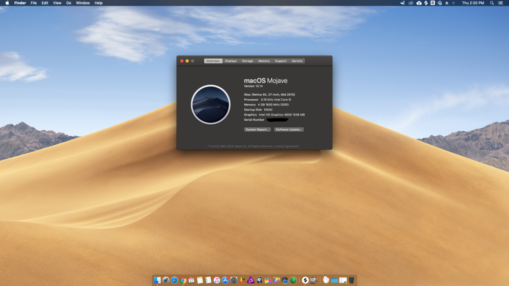Open the App Store with badge
The height and width of the screenshot is (286, 509).
225,280
